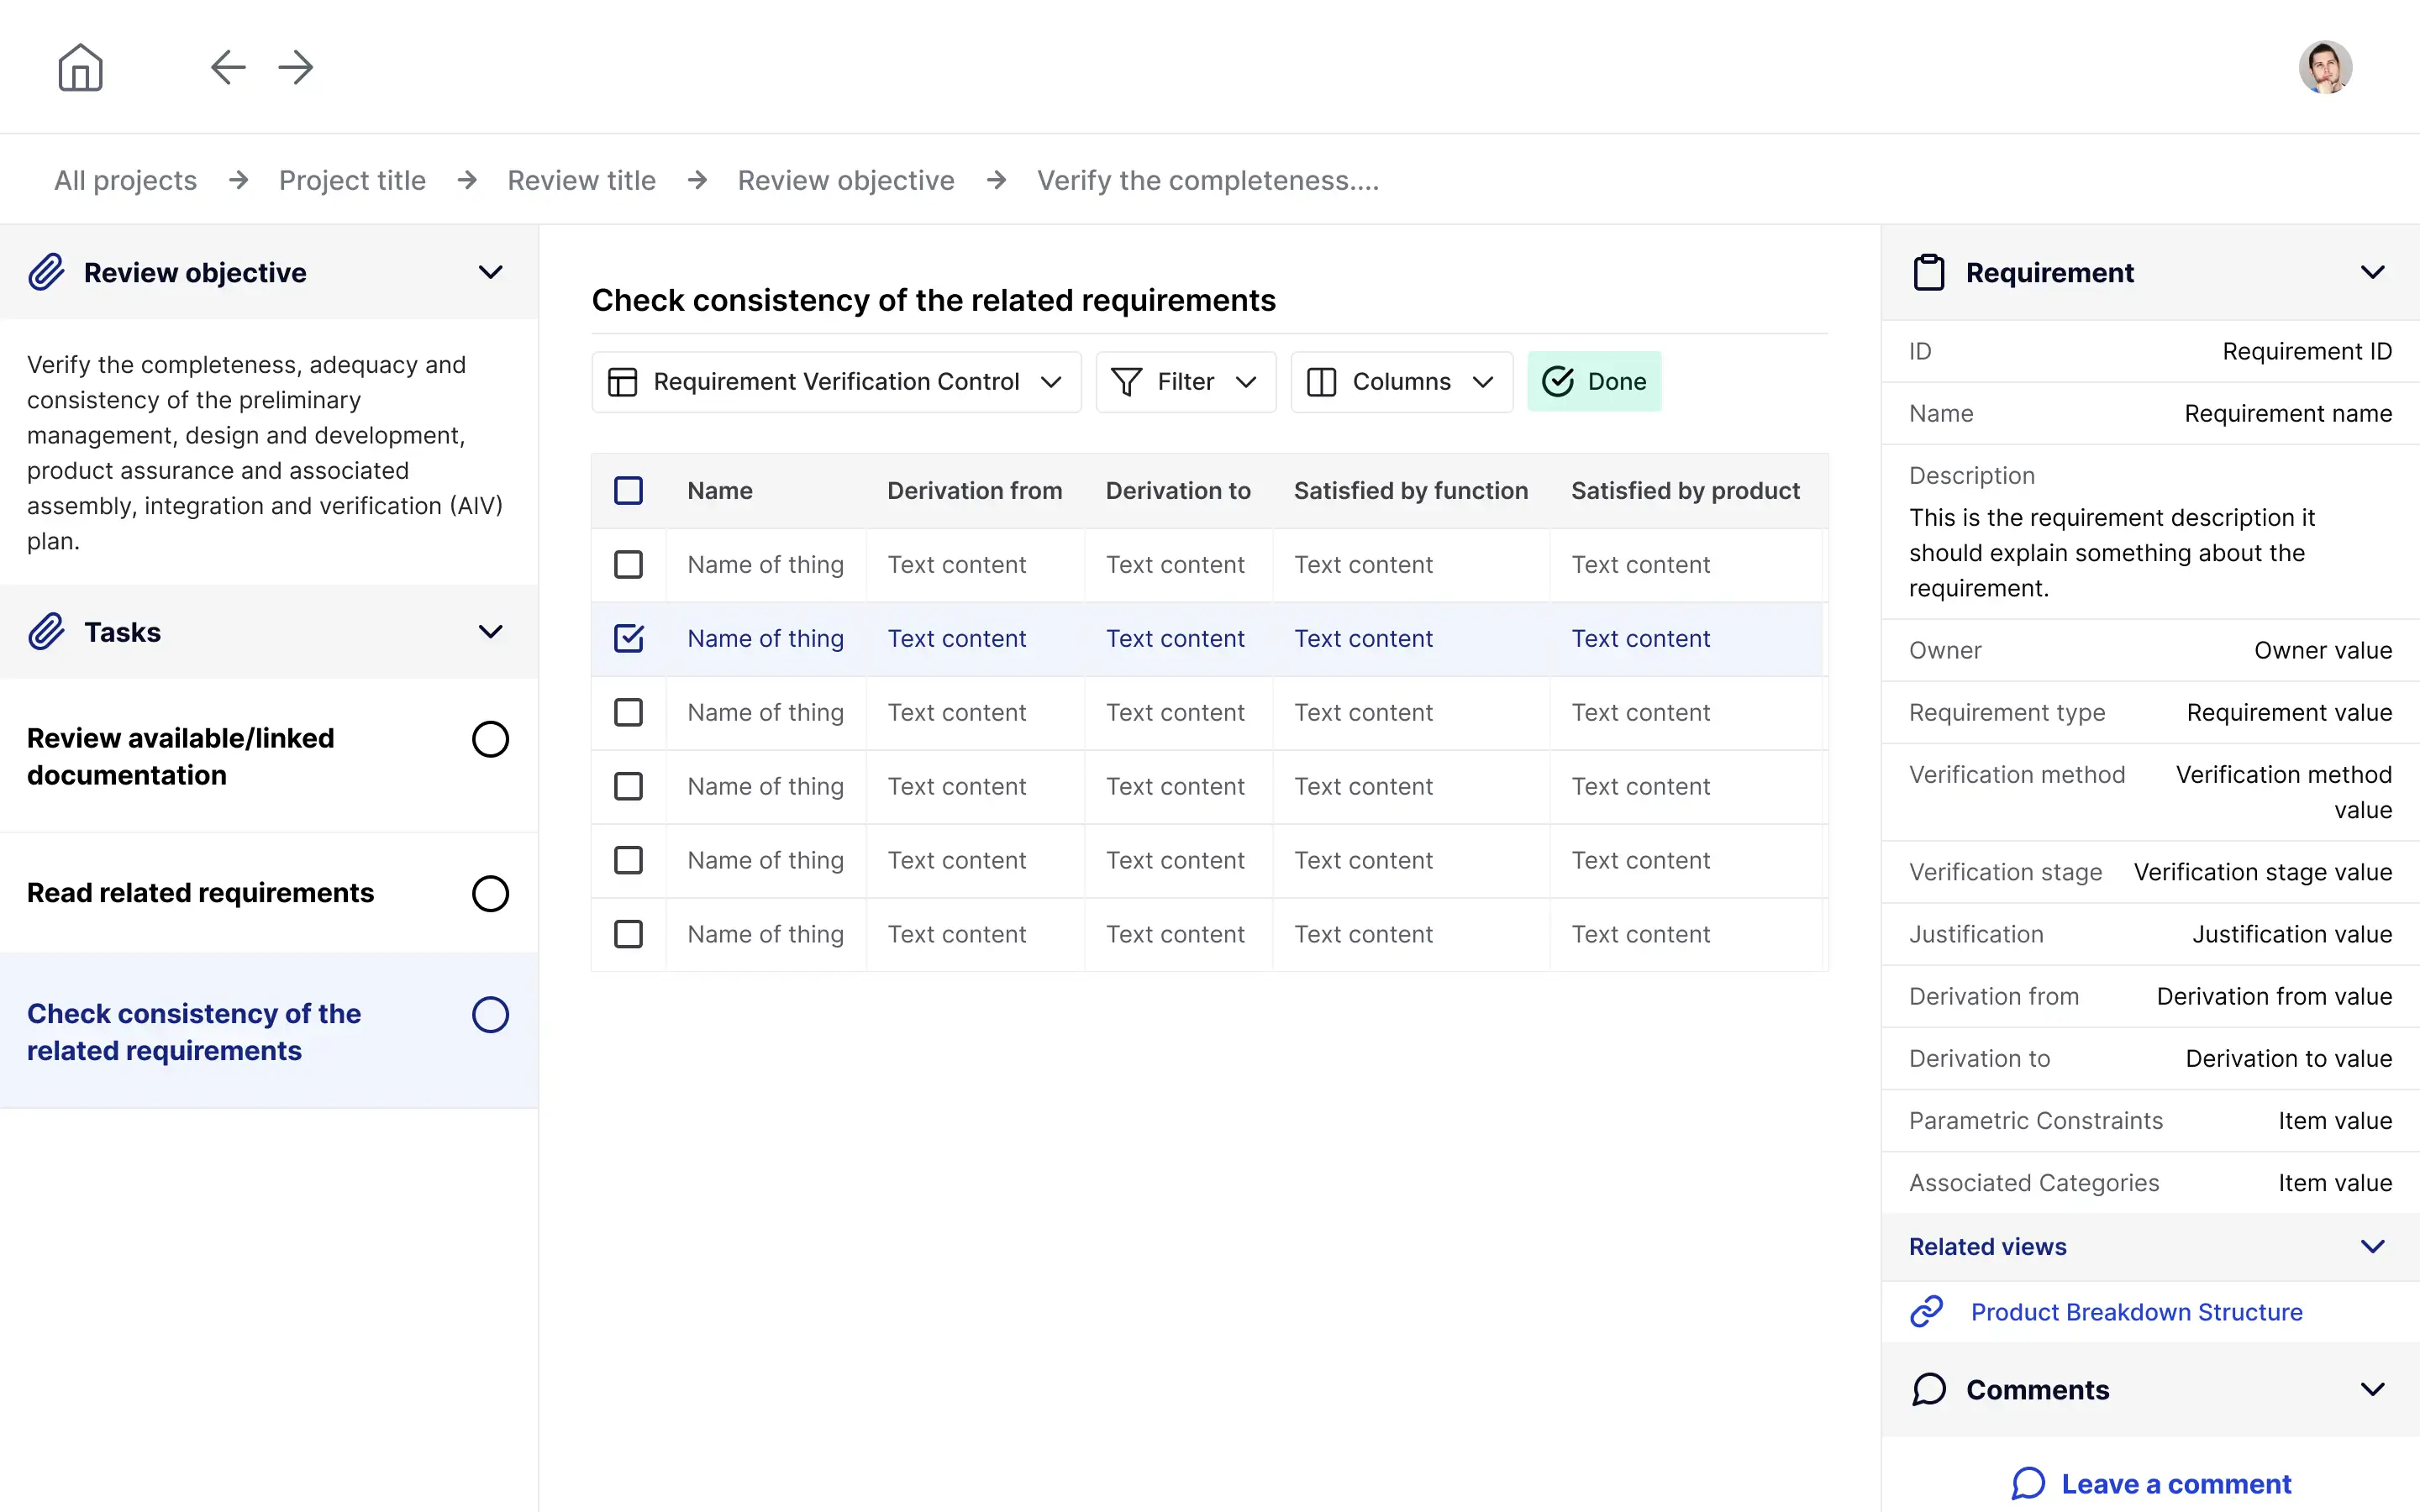Click the Verify the completeness breadcrumb

pos(1207,180)
